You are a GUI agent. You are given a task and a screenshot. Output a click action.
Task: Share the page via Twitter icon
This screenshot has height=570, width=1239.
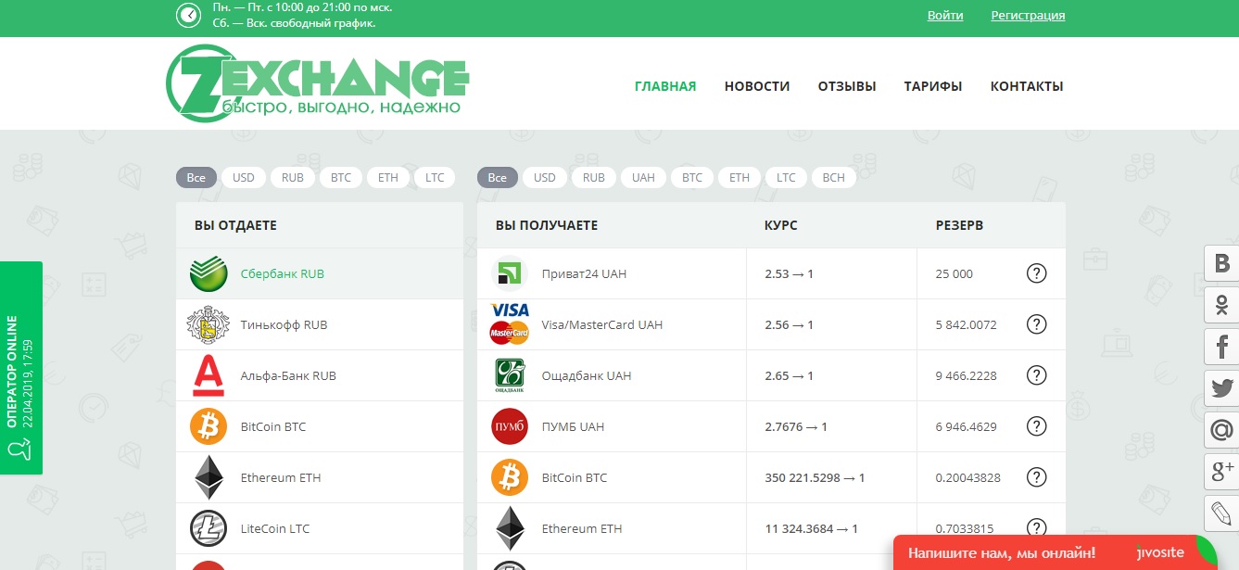point(1221,389)
